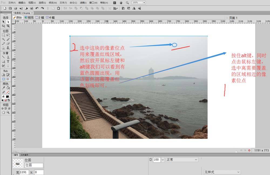Image resolution: width=270 pixels, height=175 pixels.
Task: Toggle hide slices and hotspots button
Action: tap(4, 79)
